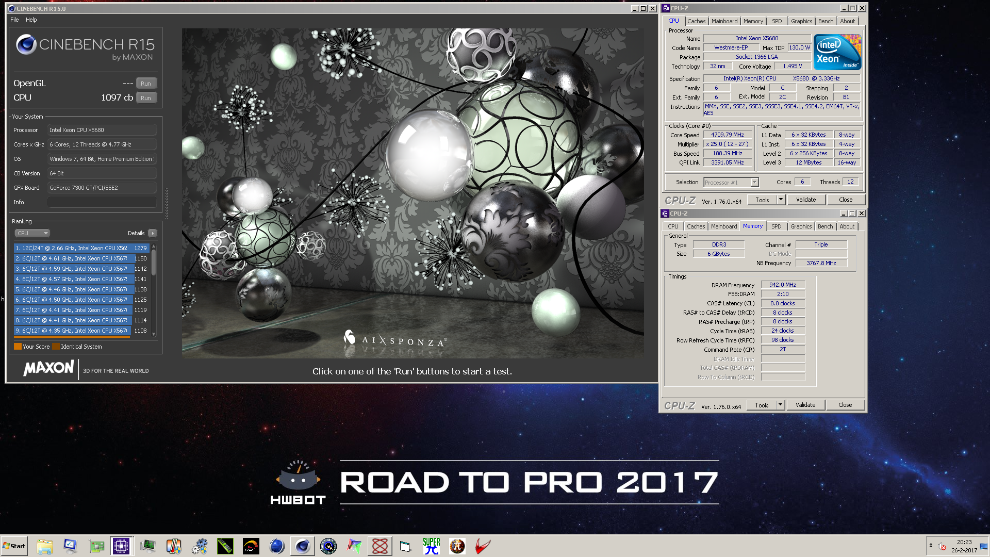Open the CPU ranking type dropdown
Viewport: 990px width, 557px height.
pos(32,233)
